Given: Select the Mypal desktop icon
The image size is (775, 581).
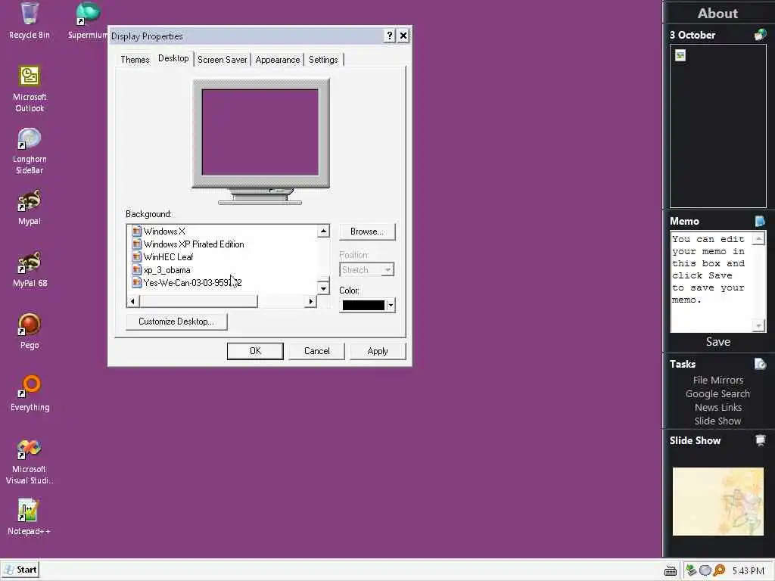Looking at the screenshot, I should tap(30, 207).
